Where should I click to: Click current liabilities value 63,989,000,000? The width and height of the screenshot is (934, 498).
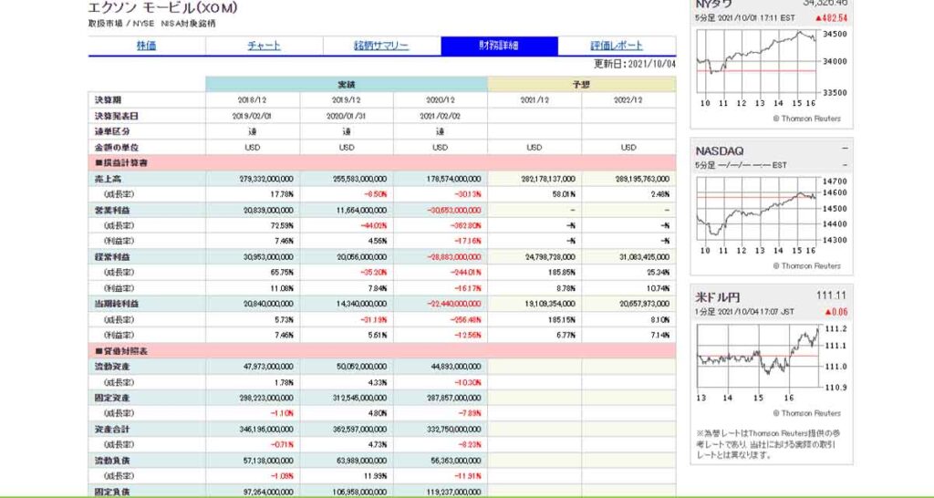click(361, 462)
